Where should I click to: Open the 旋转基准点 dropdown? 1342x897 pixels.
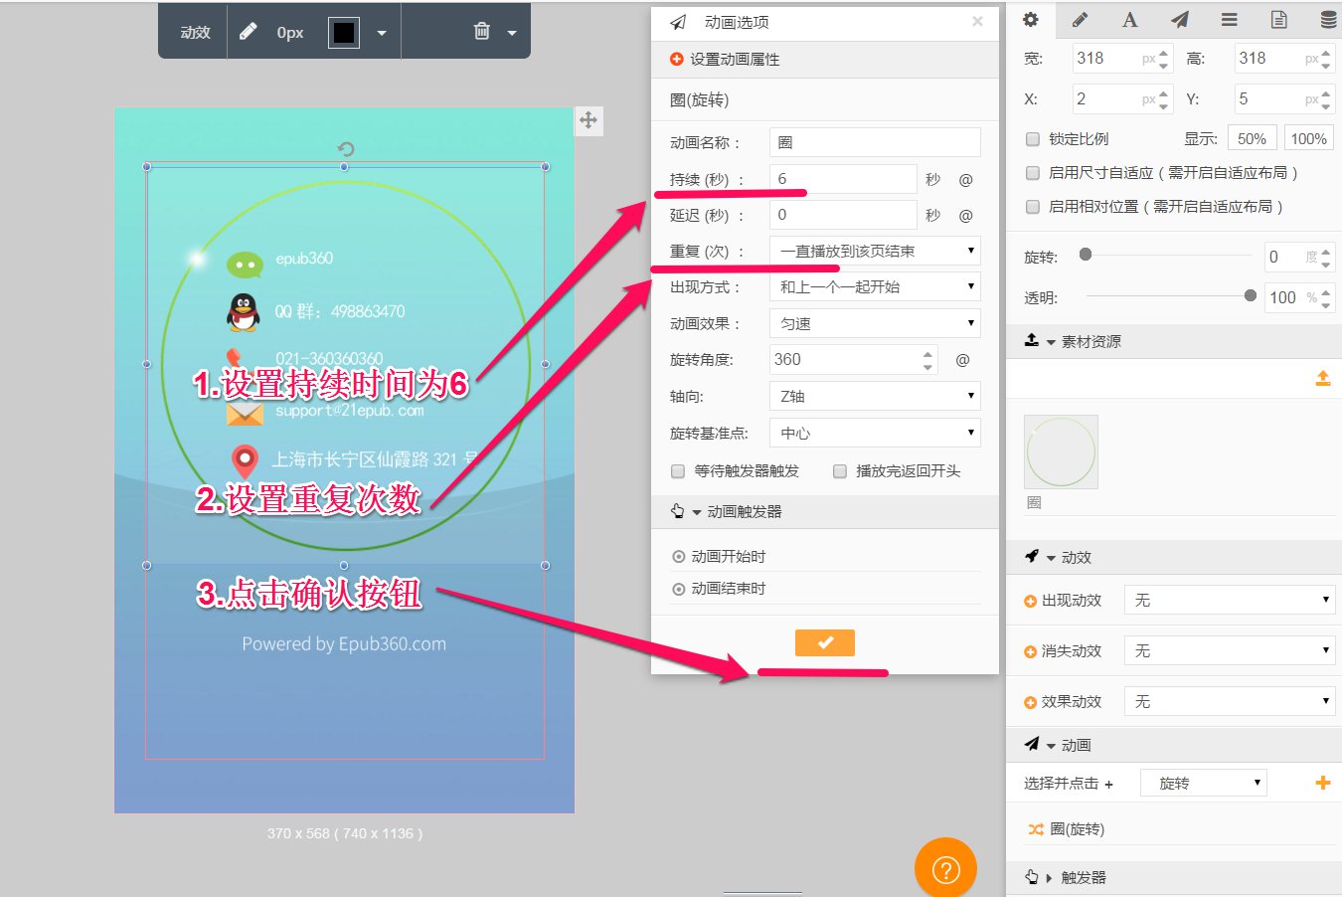(x=875, y=433)
